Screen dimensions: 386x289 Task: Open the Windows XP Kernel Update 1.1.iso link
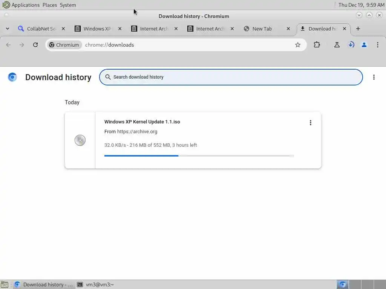coord(142,122)
